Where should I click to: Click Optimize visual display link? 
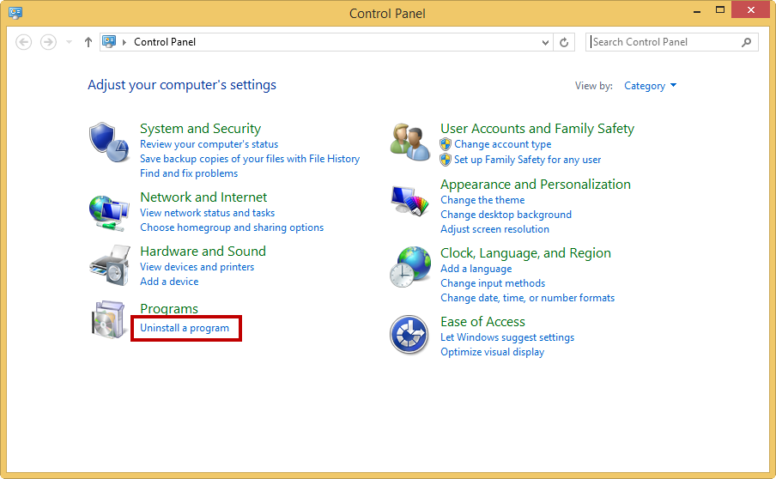pyautogui.click(x=493, y=352)
